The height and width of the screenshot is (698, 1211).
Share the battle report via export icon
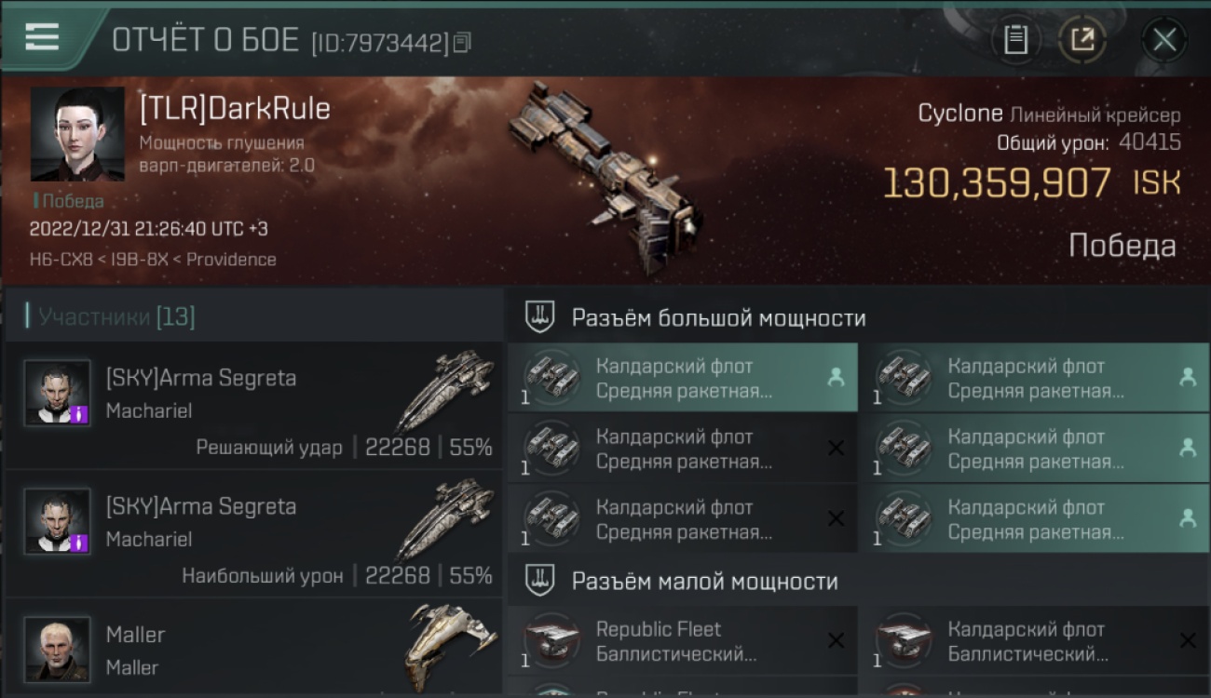point(1082,40)
